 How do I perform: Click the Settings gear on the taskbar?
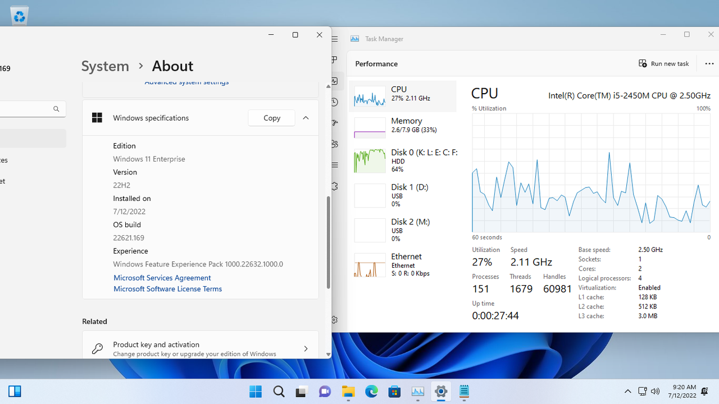tap(441, 391)
